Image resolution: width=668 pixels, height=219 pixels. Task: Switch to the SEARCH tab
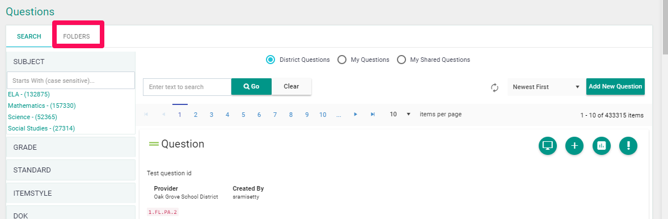tap(29, 37)
